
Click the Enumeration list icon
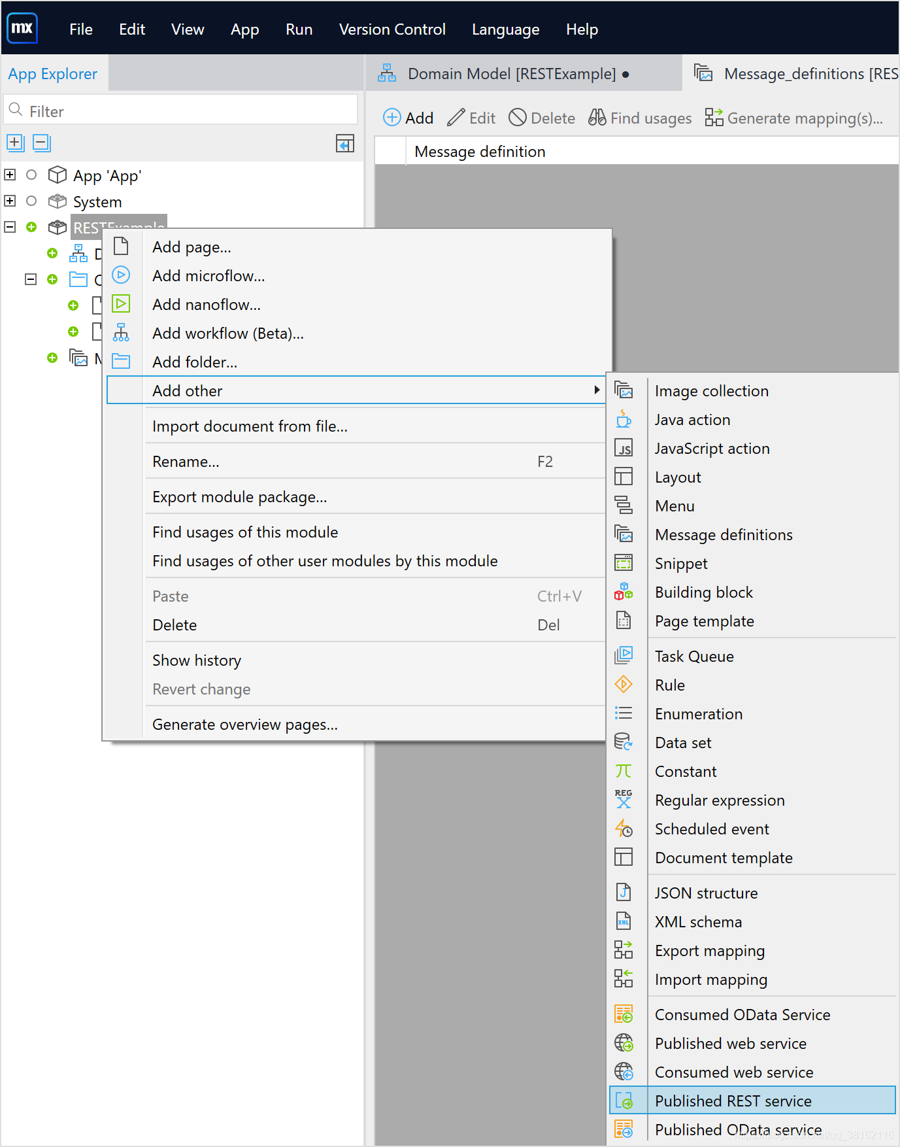[x=624, y=713]
